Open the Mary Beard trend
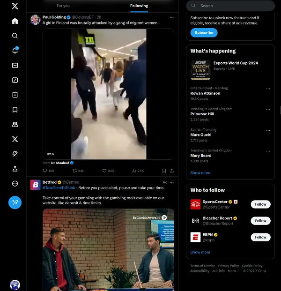Image resolution: width=281 pixels, height=291 pixels. point(230,156)
